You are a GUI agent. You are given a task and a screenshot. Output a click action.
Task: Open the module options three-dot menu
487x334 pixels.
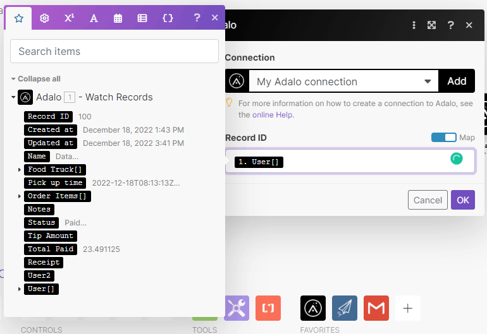click(414, 25)
